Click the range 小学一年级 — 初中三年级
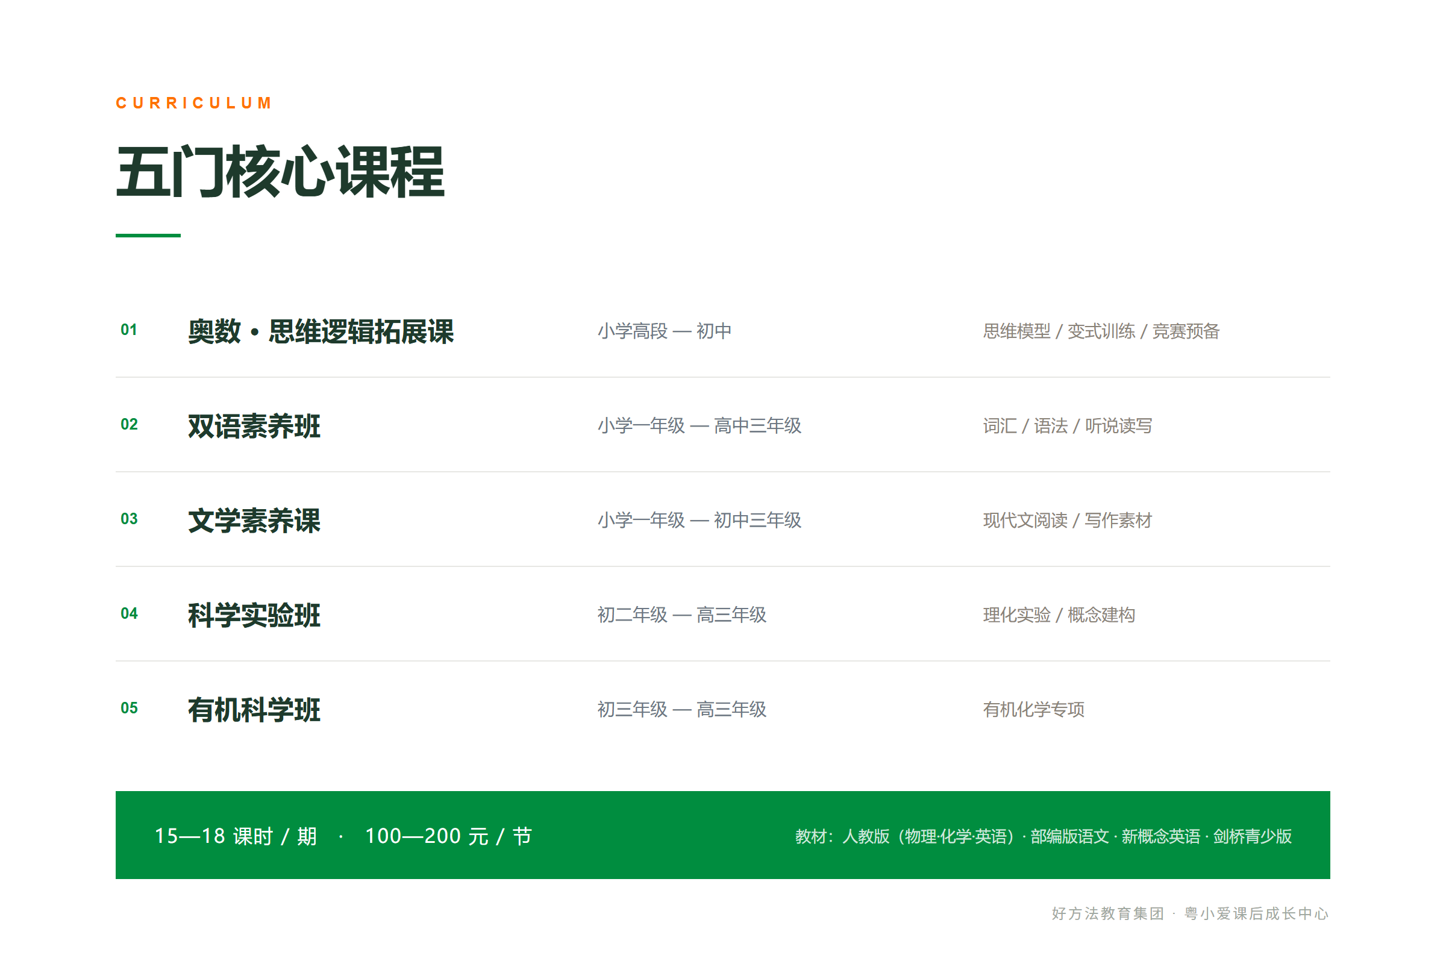The width and height of the screenshot is (1446, 964). pos(700,521)
